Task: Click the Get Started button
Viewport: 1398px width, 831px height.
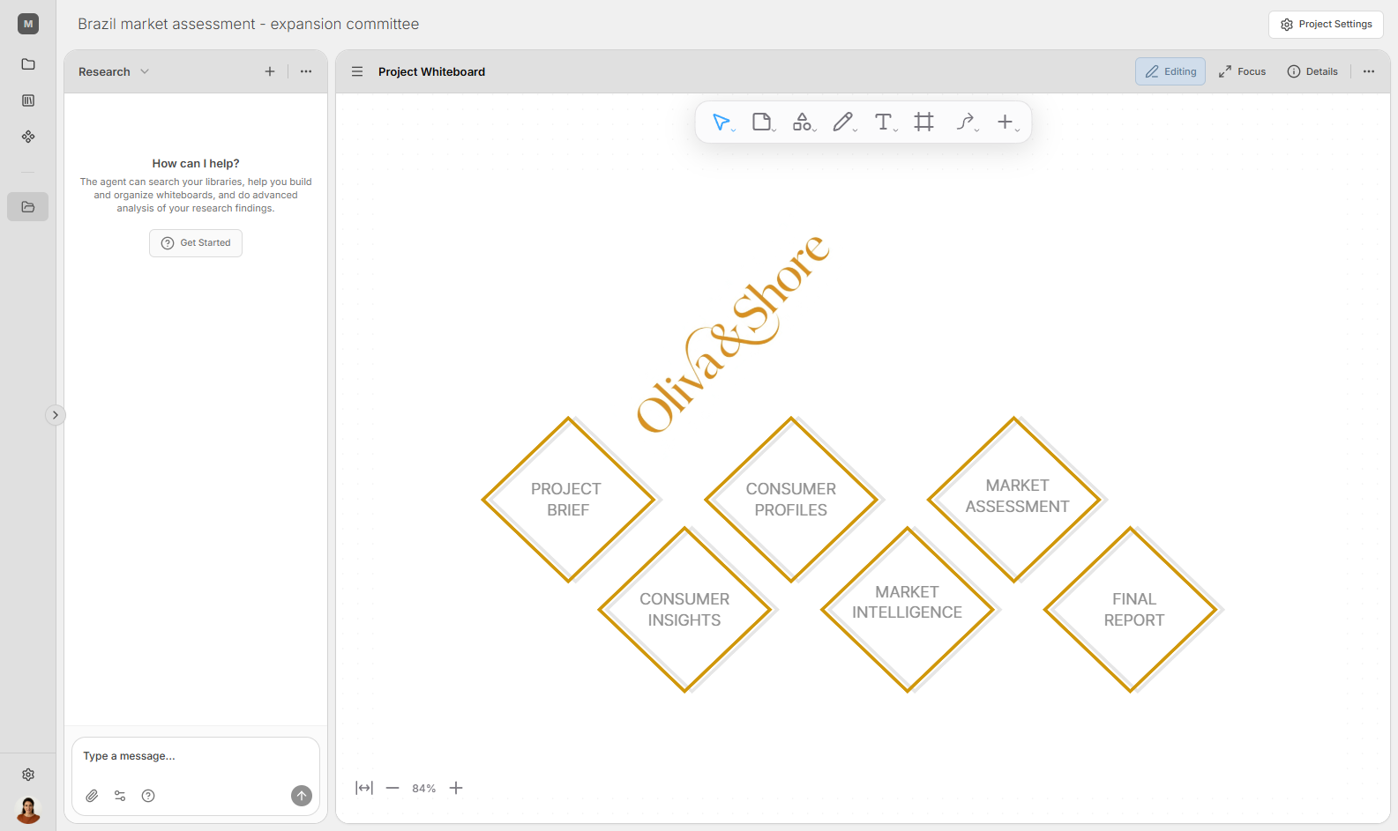Action: tap(196, 243)
